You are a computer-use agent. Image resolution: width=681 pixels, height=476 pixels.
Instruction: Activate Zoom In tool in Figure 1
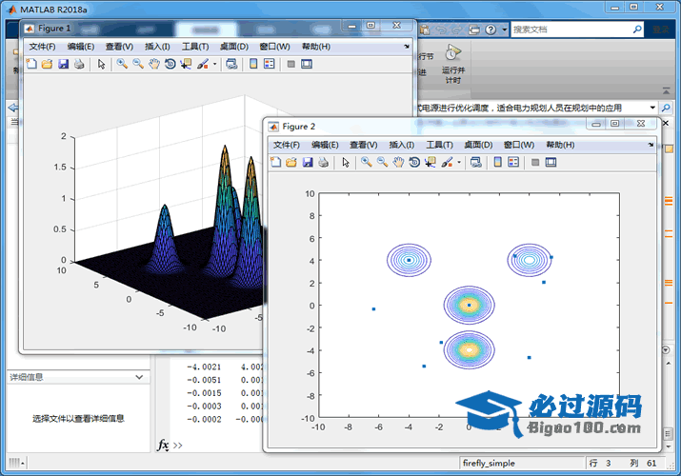coord(122,64)
